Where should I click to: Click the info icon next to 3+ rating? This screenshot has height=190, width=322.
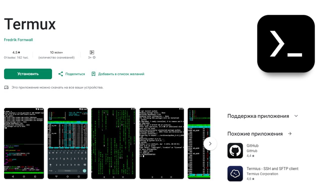[x=95, y=57]
